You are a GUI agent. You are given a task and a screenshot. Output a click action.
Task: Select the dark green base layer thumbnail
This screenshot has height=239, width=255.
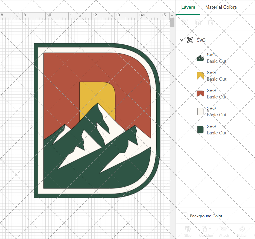(x=200, y=130)
